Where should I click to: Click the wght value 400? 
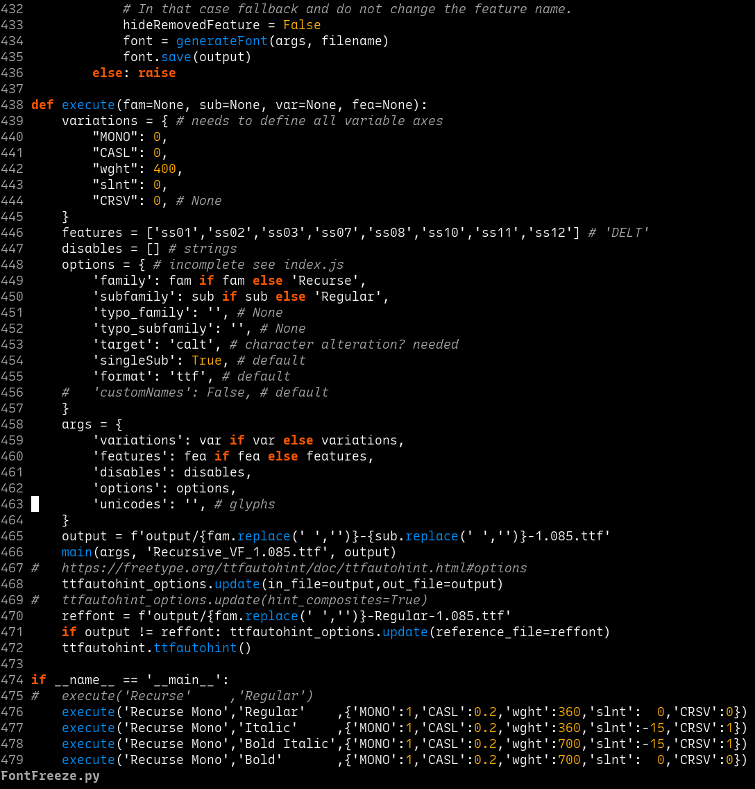pyautogui.click(x=164, y=169)
